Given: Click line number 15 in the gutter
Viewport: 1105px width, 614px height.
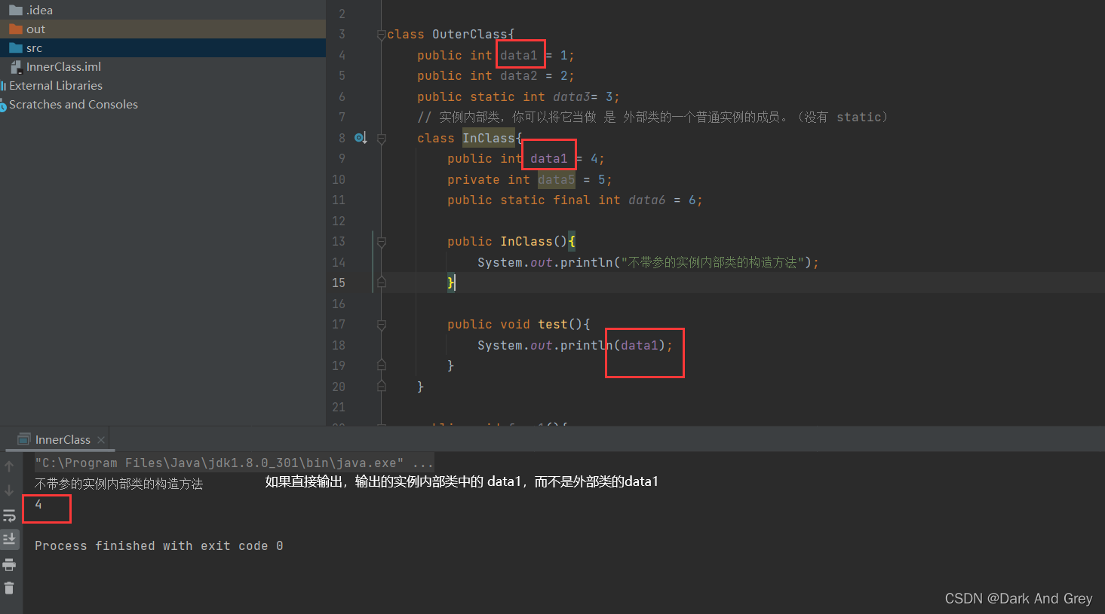Looking at the screenshot, I should (339, 283).
